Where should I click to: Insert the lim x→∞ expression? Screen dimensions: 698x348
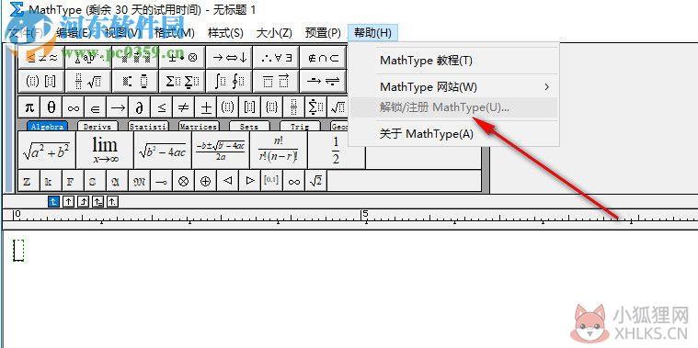pyautogui.click(x=105, y=151)
